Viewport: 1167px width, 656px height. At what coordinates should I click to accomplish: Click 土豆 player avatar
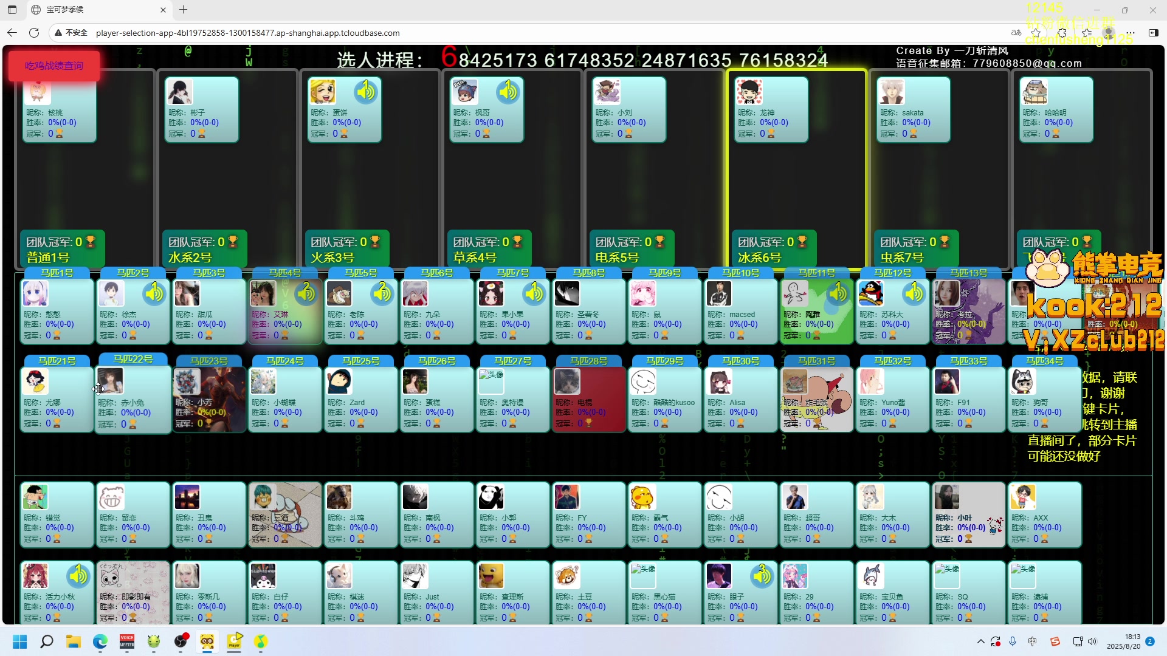click(x=567, y=576)
